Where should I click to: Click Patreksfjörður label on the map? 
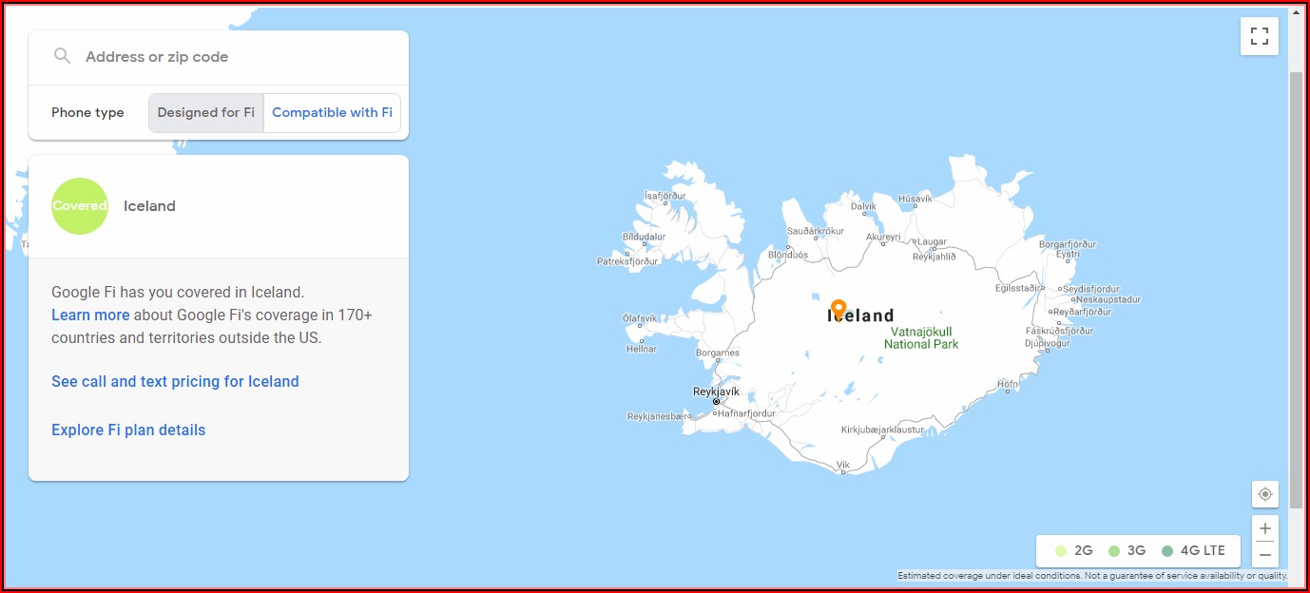[627, 261]
